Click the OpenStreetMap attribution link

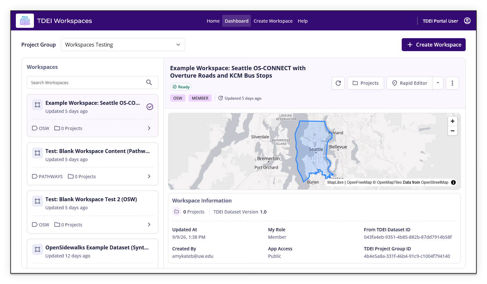tap(434, 182)
